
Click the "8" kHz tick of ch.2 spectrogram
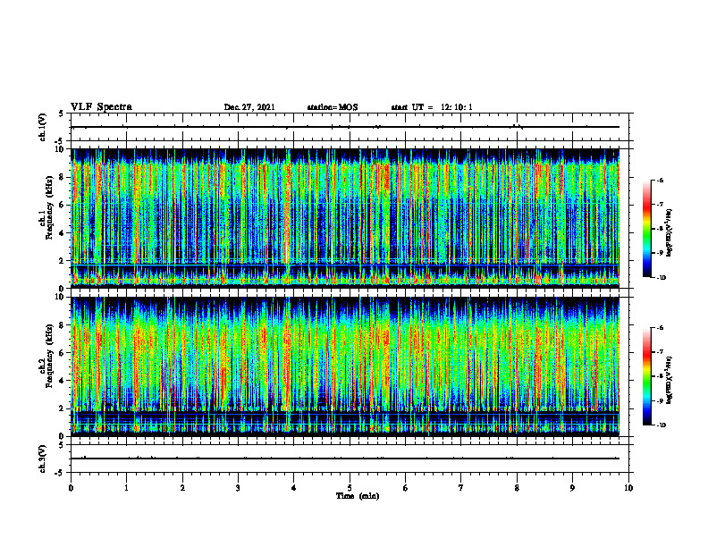pos(63,325)
